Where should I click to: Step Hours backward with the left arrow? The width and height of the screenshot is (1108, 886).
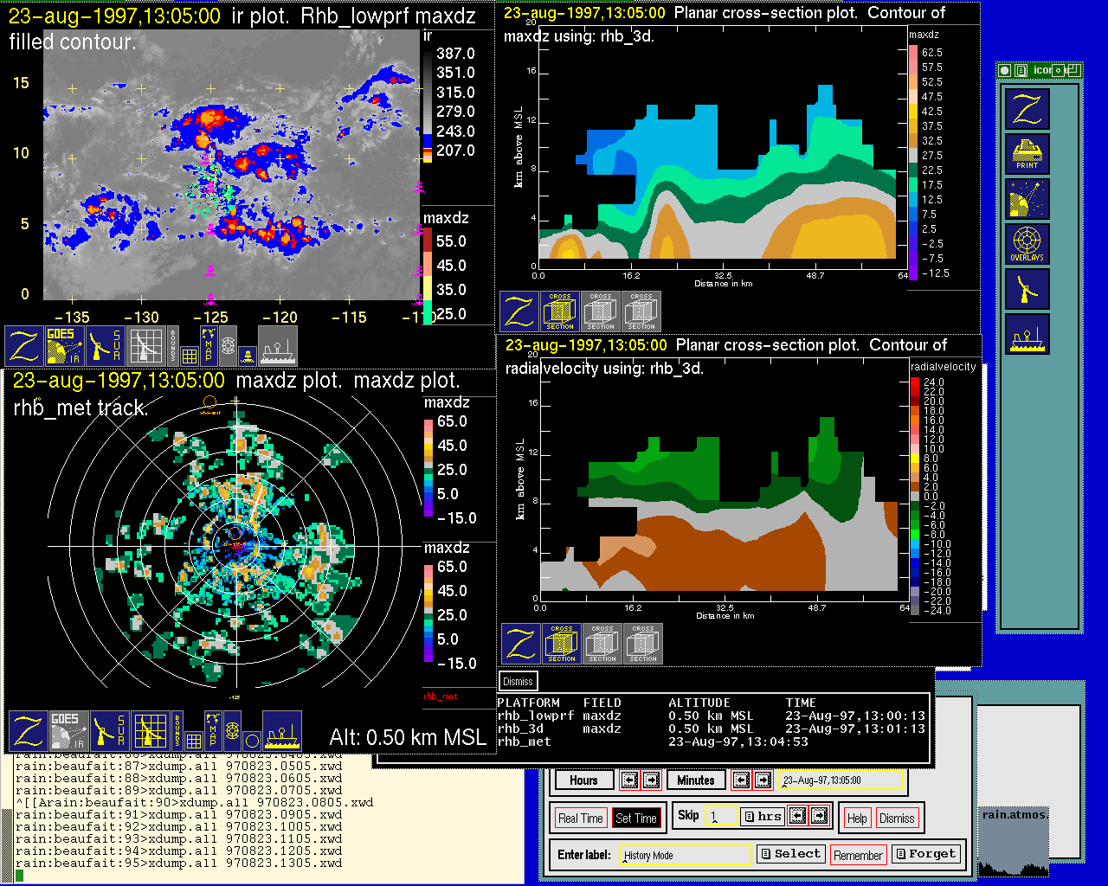point(629,780)
